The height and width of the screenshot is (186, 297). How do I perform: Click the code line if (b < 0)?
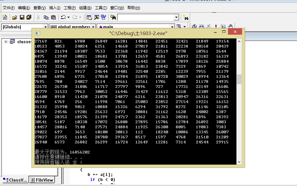click(103, 180)
